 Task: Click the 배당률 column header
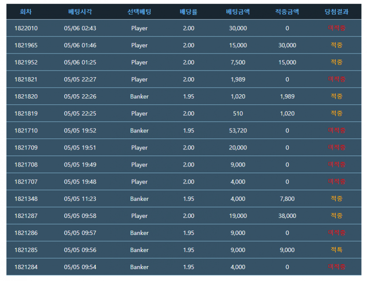(189, 12)
